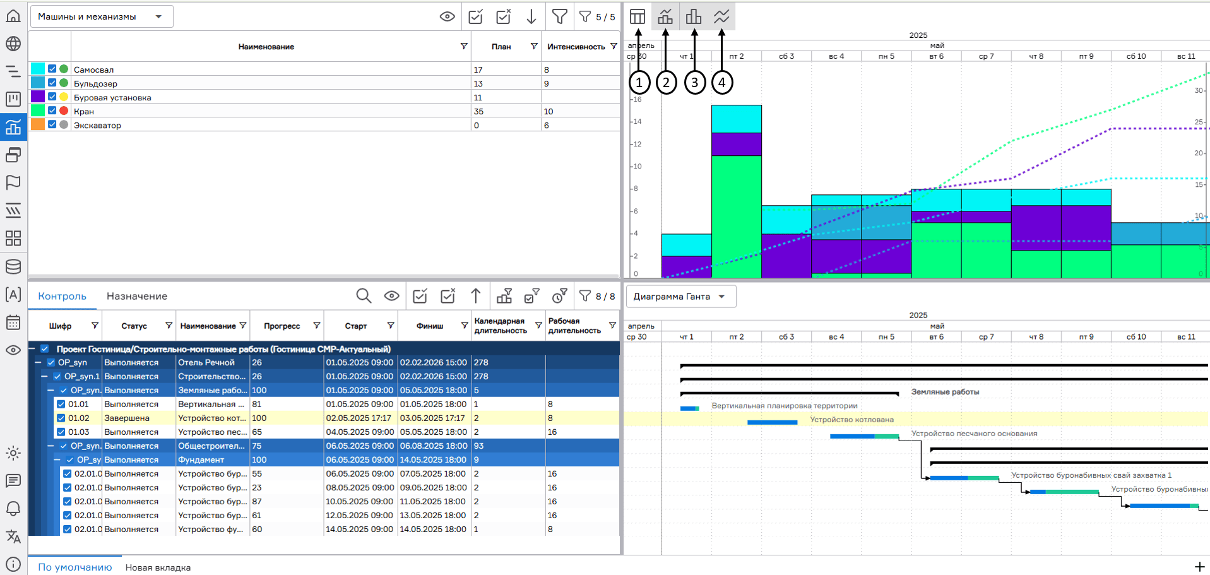Open the Новая вкладка bottom tab
Viewport: 1210px width, 575px height.
pyautogui.click(x=158, y=567)
